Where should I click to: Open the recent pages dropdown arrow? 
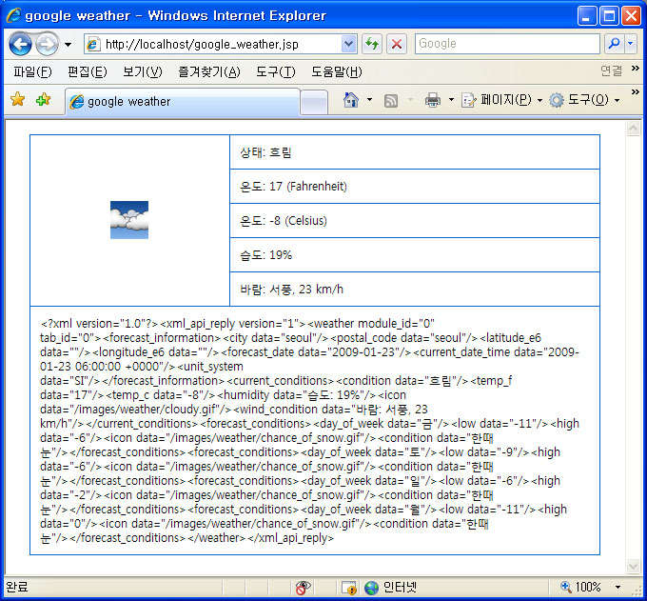[x=69, y=44]
